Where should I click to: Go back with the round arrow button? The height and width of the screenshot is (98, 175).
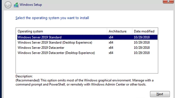tap(8, 5)
